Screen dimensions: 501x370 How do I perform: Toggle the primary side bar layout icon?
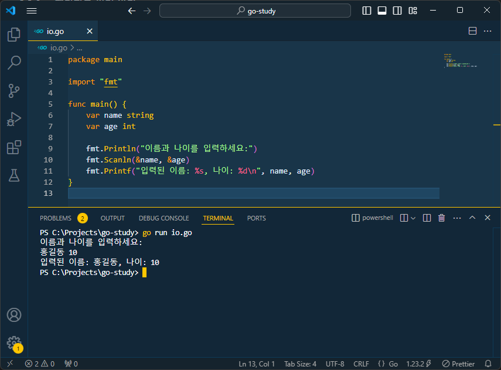pyautogui.click(x=367, y=11)
